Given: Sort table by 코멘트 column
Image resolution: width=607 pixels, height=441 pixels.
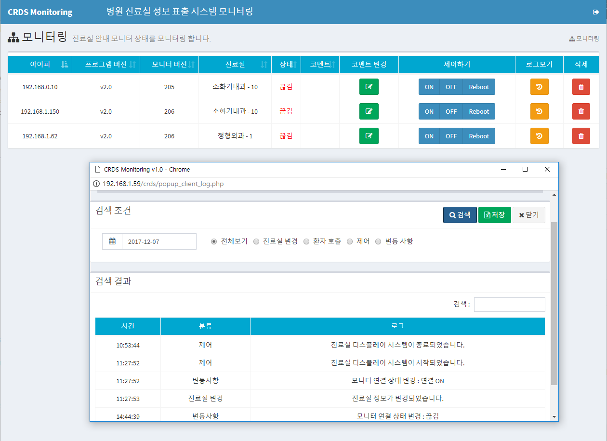Looking at the screenshot, I should point(320,65).
